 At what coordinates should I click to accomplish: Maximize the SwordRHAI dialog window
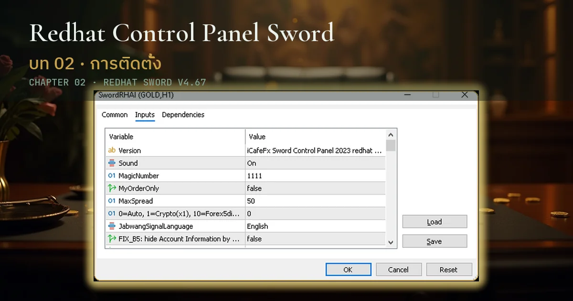pyautogui.click(x=435, y=95)
